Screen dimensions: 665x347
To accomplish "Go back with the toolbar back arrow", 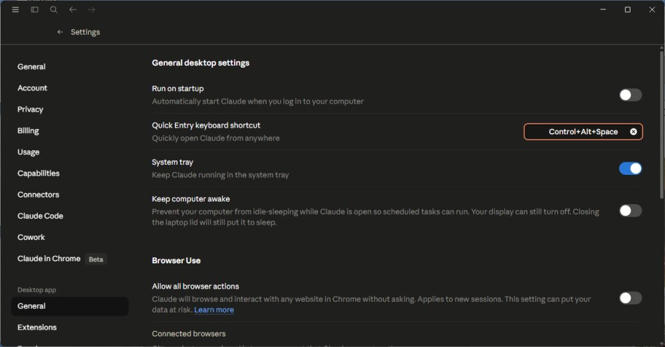I will coord(72,9).
